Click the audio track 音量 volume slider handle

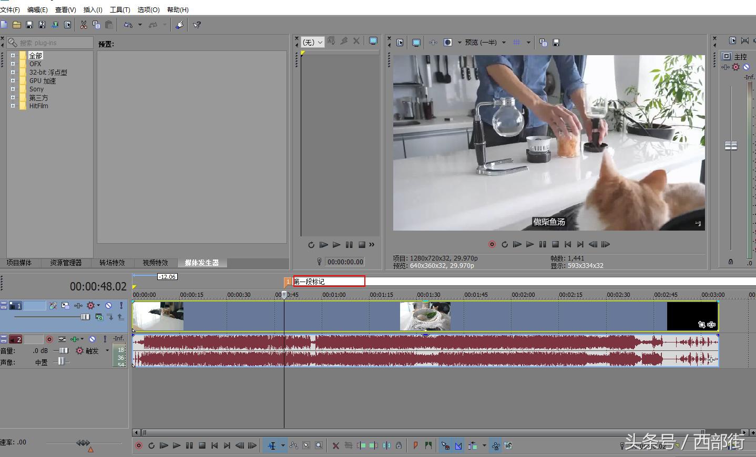(x=64, y=351)
